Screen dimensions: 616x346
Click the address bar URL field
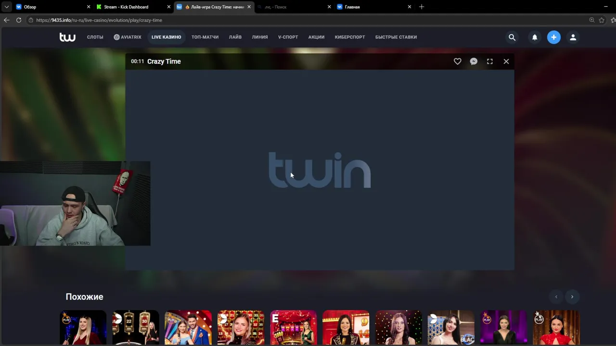click(x=308, y=20)
